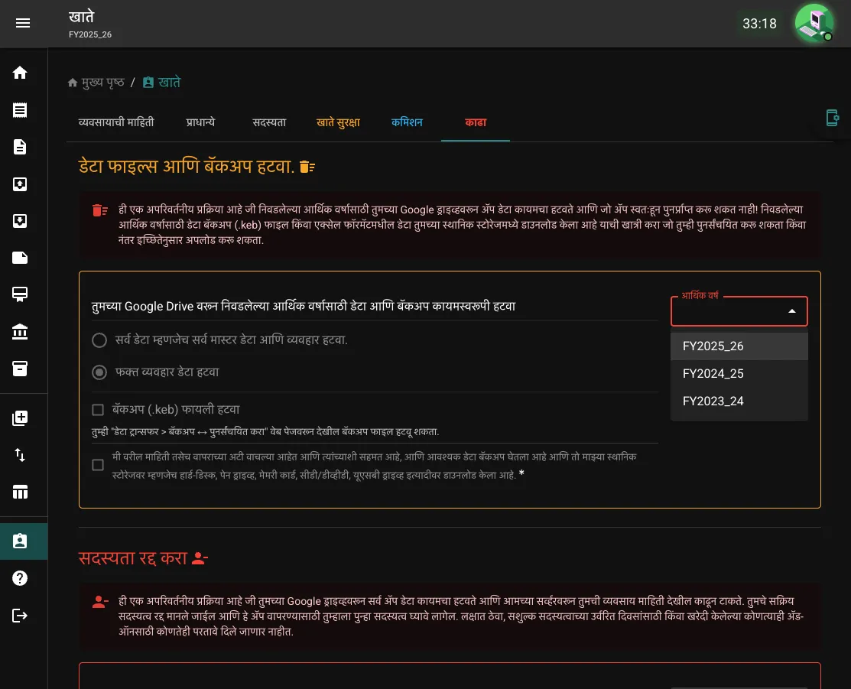Screen dimensions: 851x689
Task: Switch to कमिशन tab
Action: pyautogui.click(x=407, y=122)
